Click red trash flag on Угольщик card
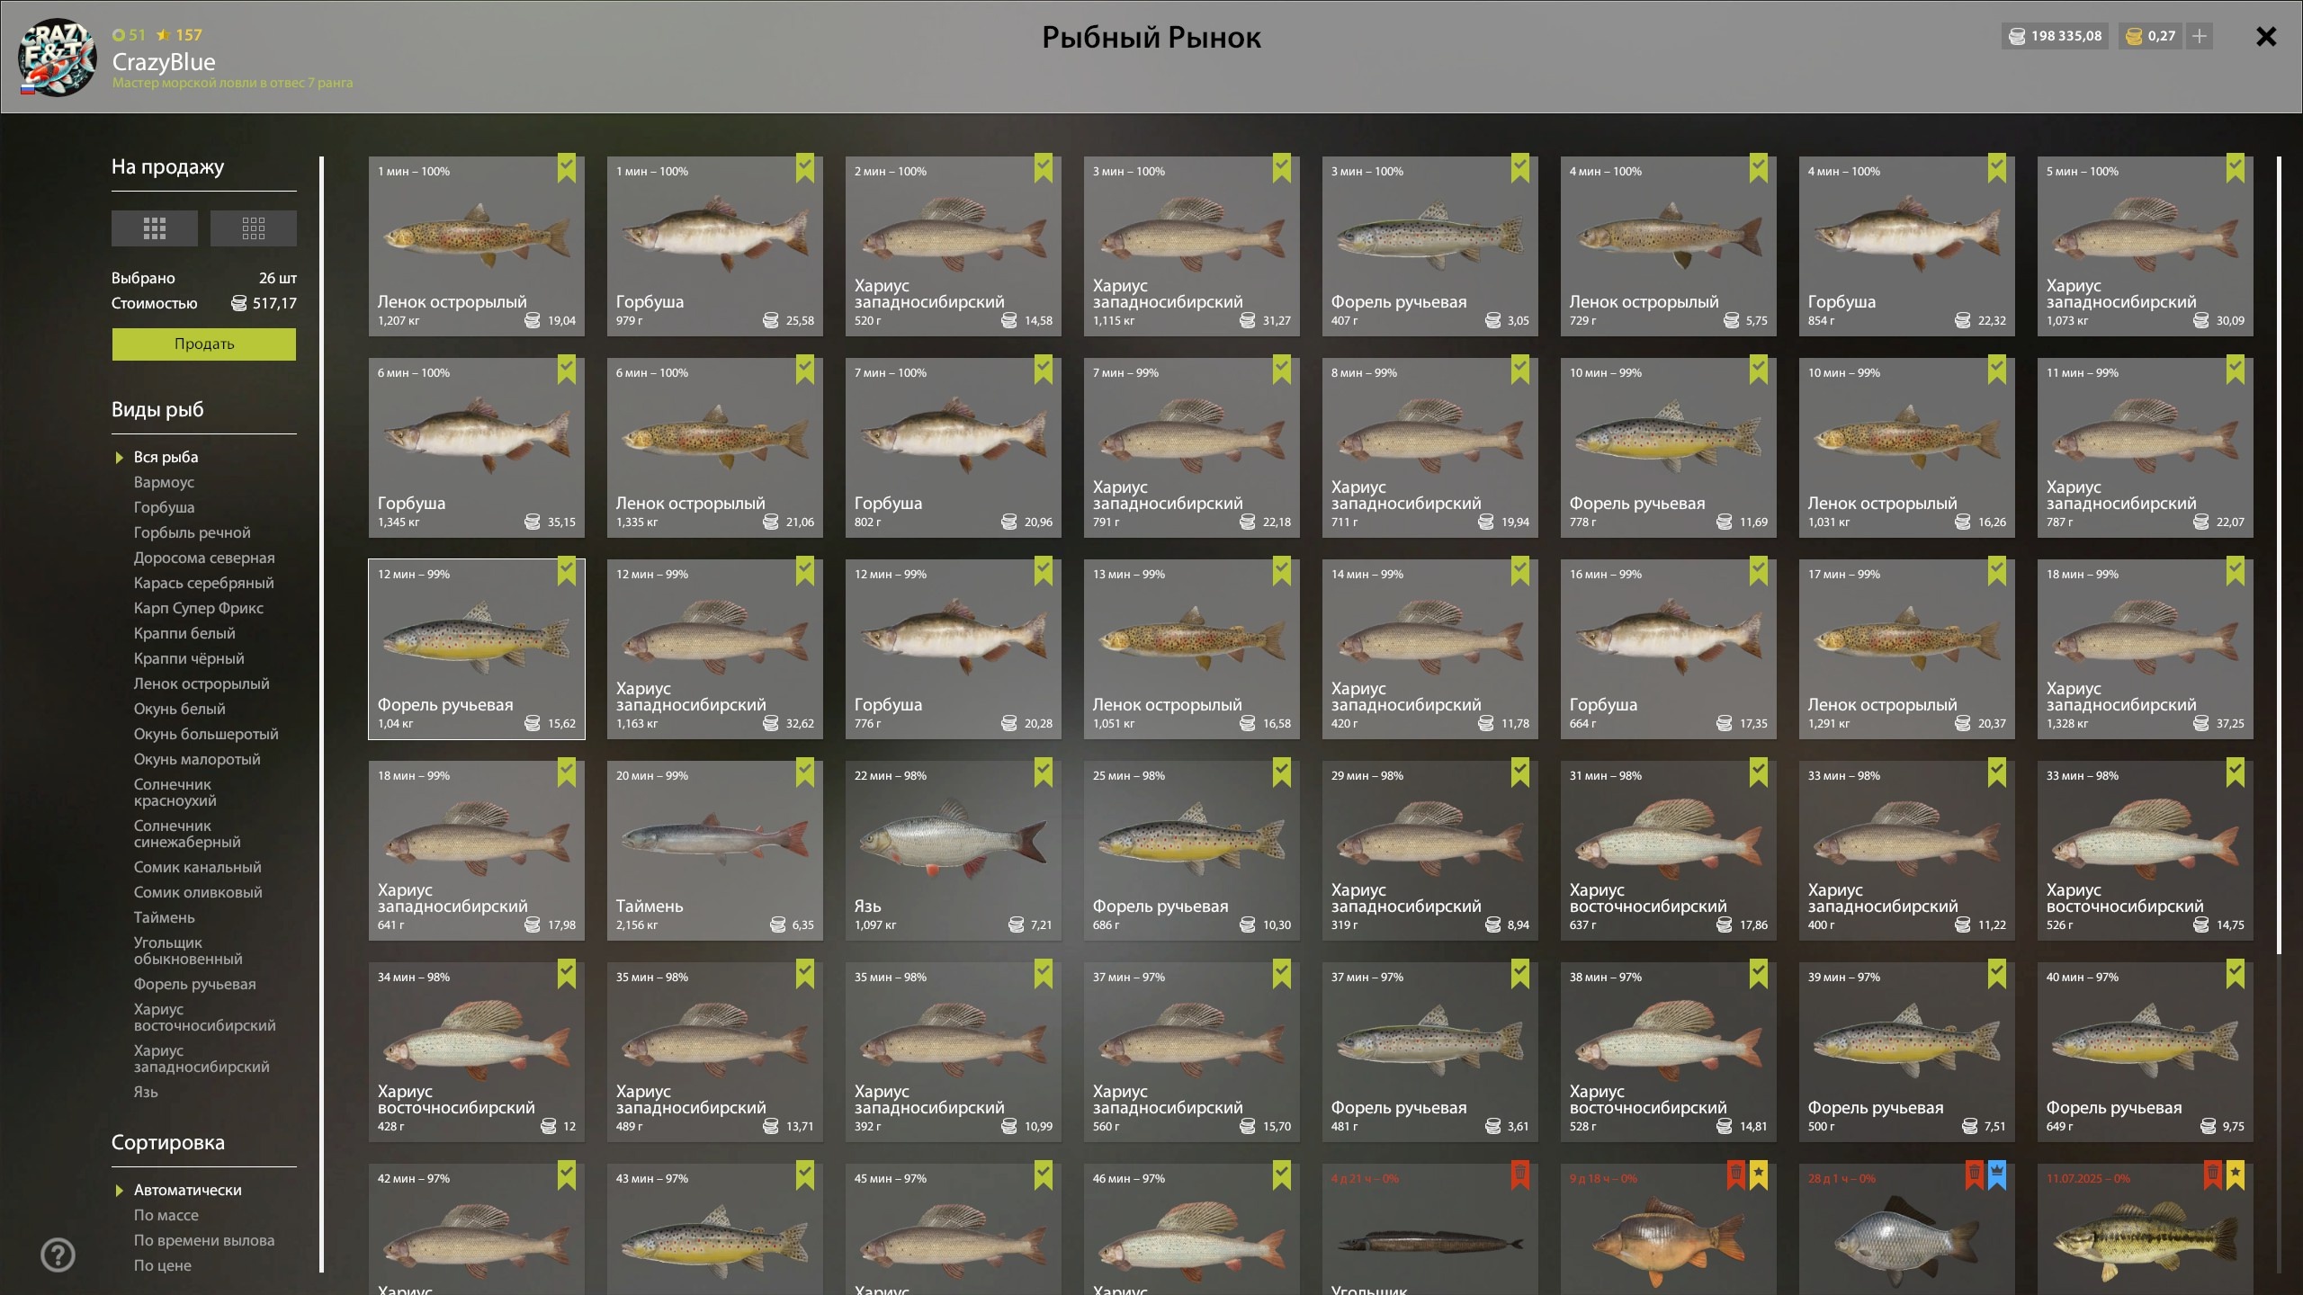This screenshot has width=2303, height=1295. pos(1520,1174)
